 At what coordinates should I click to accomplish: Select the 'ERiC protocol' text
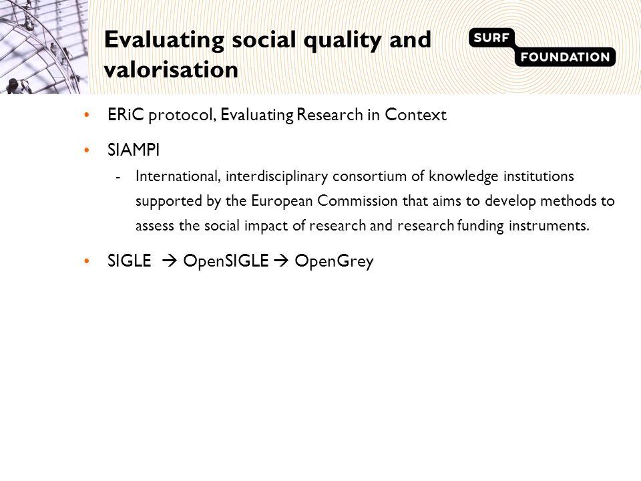pos(162,114)
